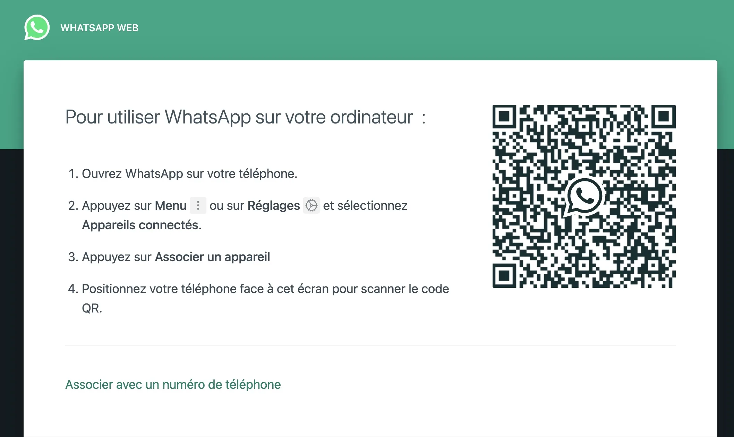Screen dimensions: 734x437
Task: Click the QR code's top-left finder square
Action: [x=505, y=117]
